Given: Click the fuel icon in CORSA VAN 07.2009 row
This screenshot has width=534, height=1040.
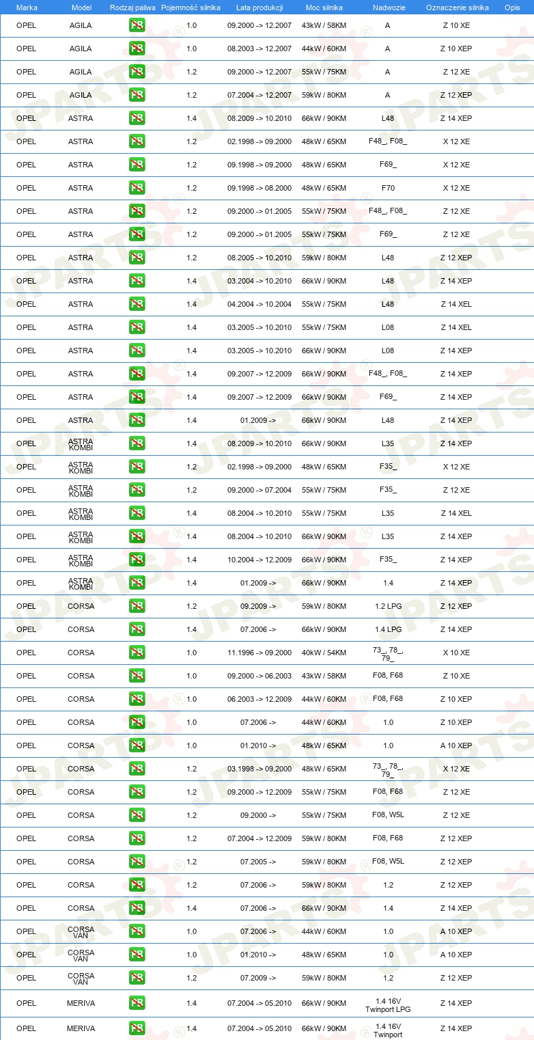Looking at the screenshot, I should (x=137, y=978).
